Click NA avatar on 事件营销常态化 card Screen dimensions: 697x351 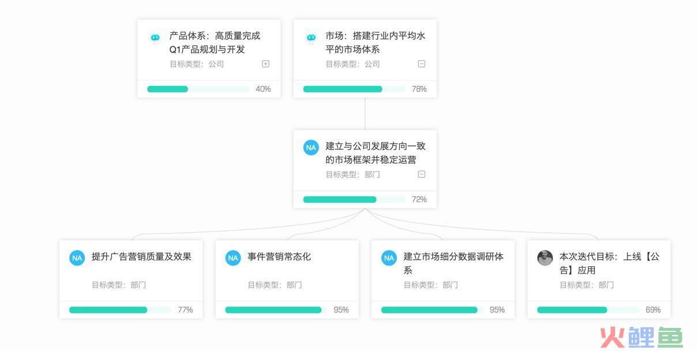pos(233,257)
